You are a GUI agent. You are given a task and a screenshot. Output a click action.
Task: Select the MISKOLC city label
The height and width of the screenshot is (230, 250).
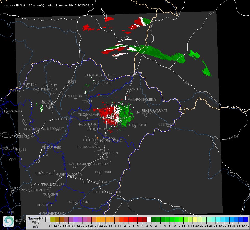[x=47, y=101]
